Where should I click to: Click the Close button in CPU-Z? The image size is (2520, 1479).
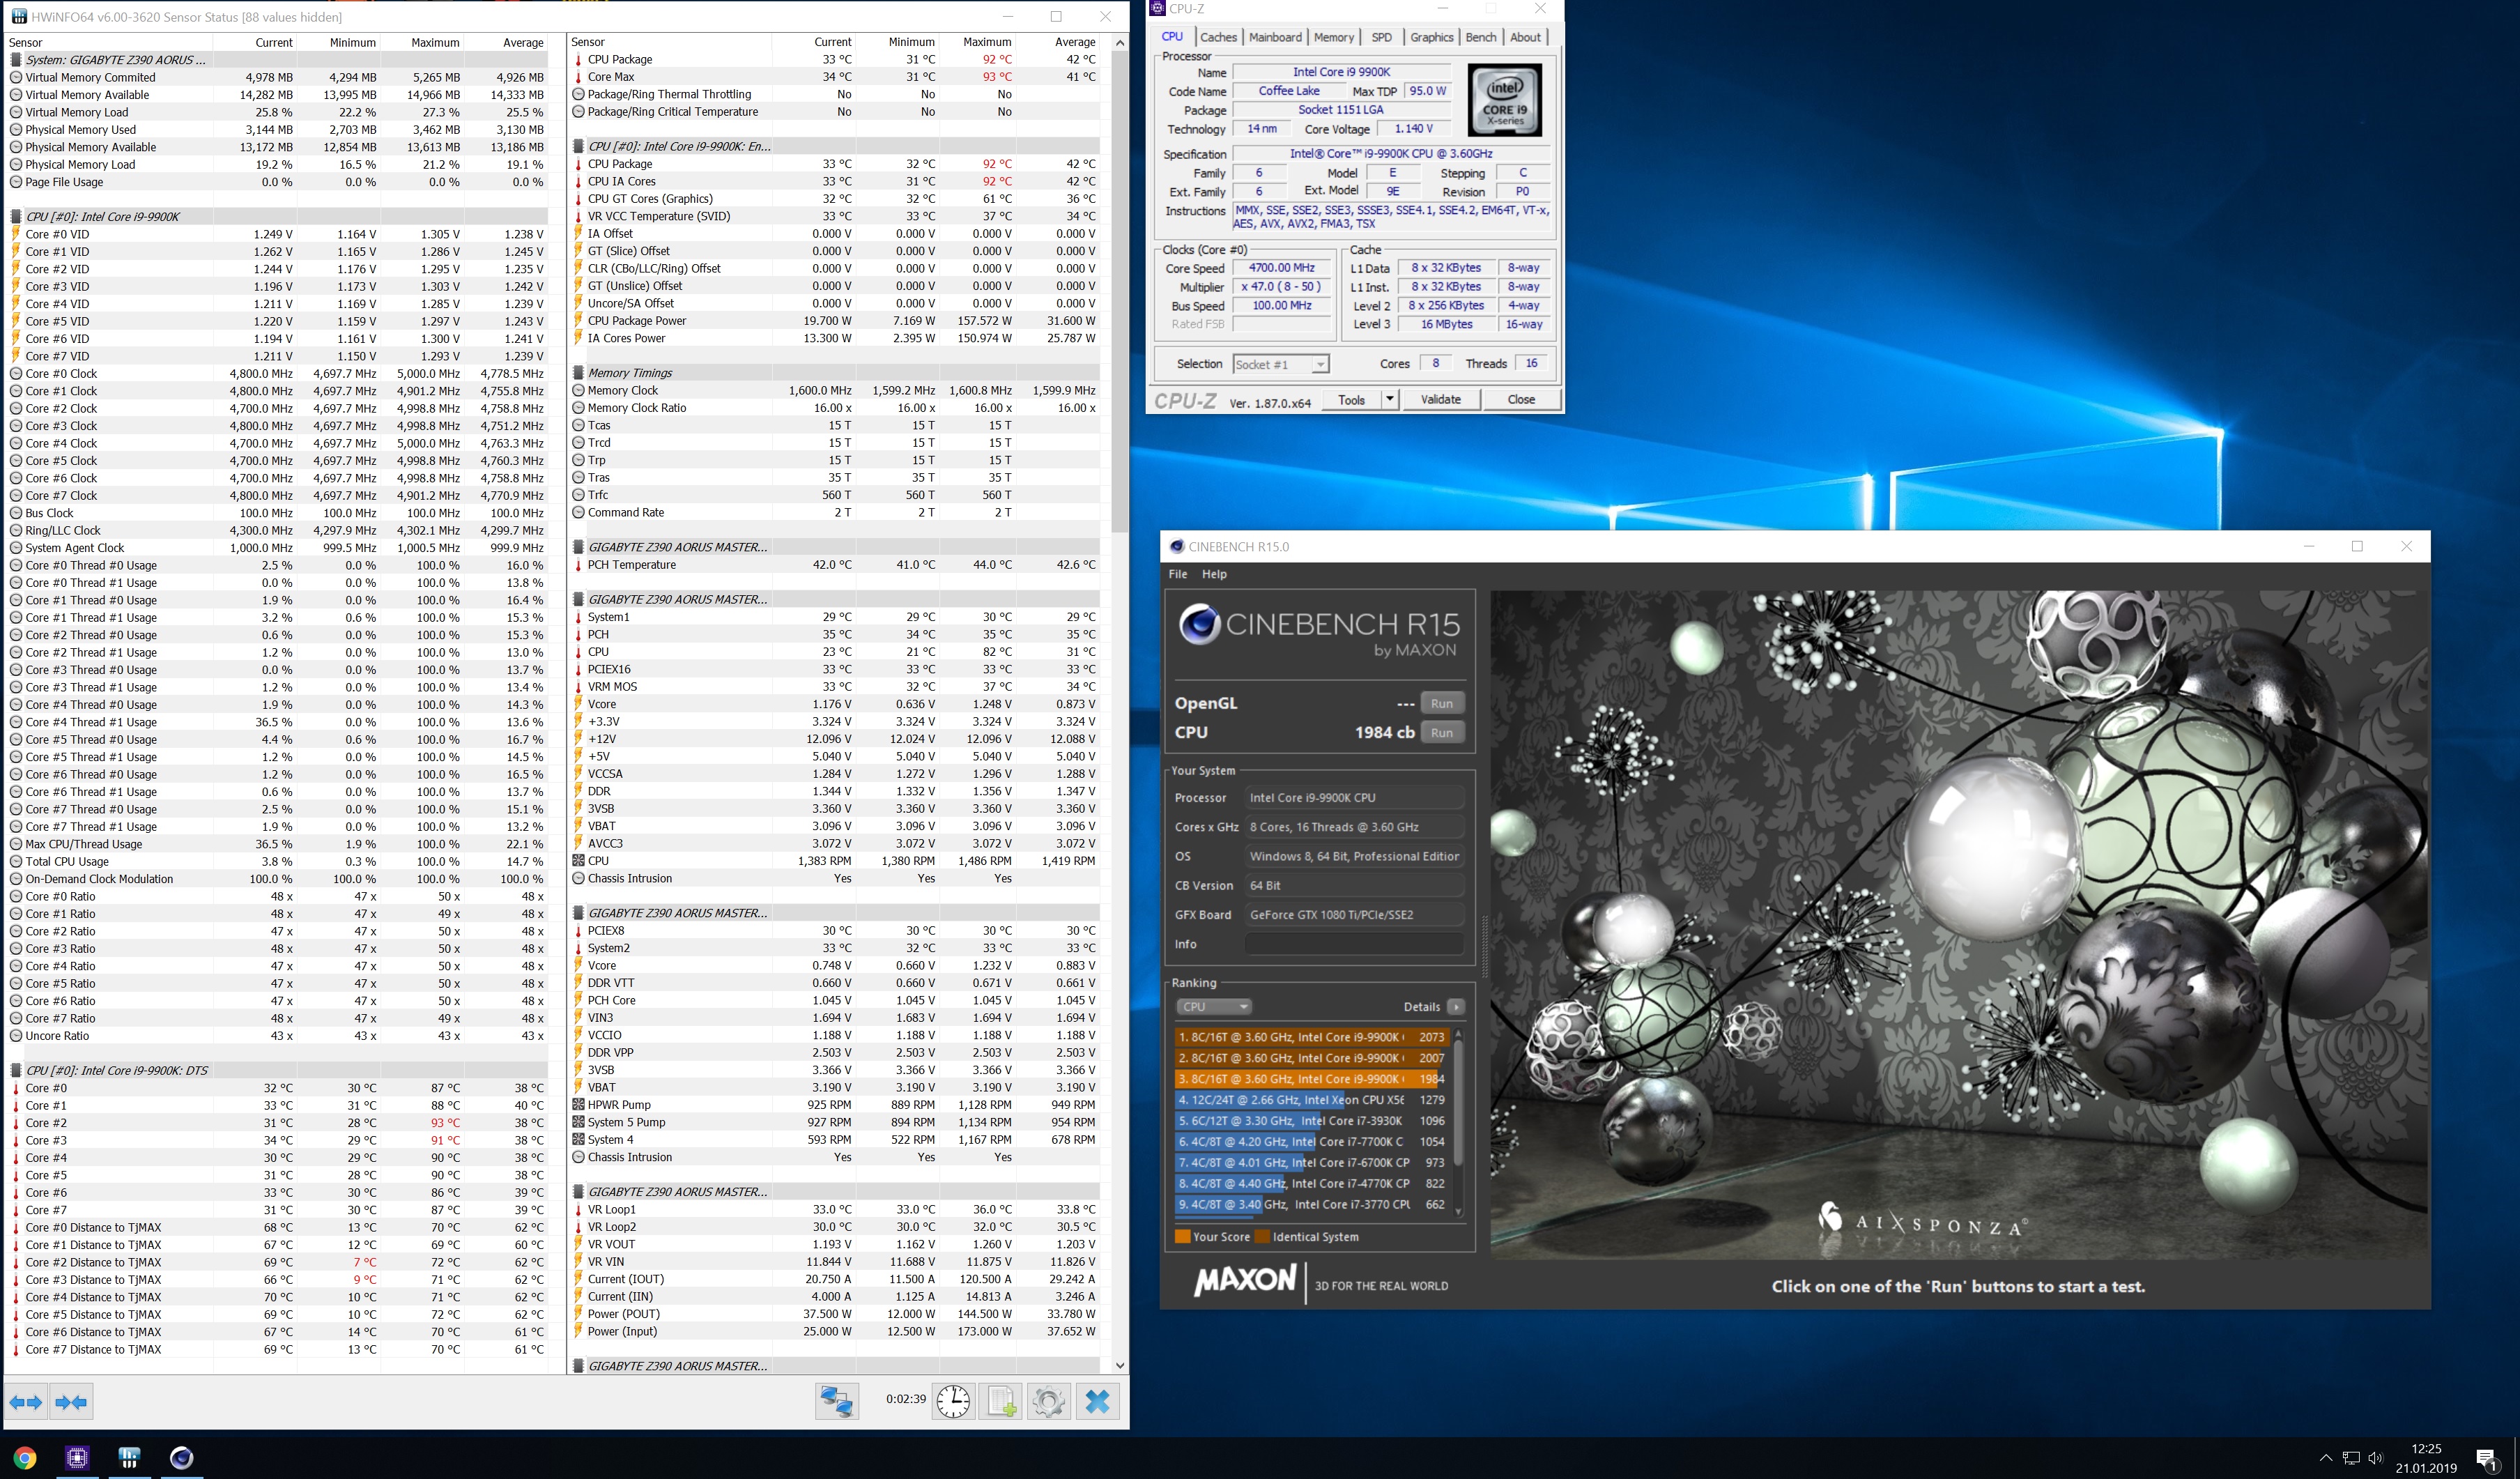point(1520,399)
